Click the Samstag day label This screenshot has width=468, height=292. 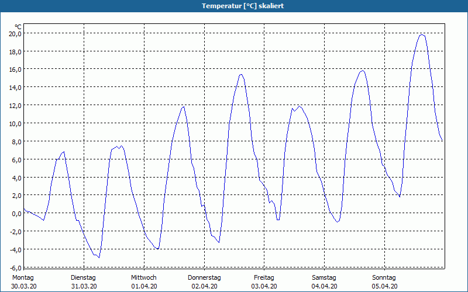[324, 278]
